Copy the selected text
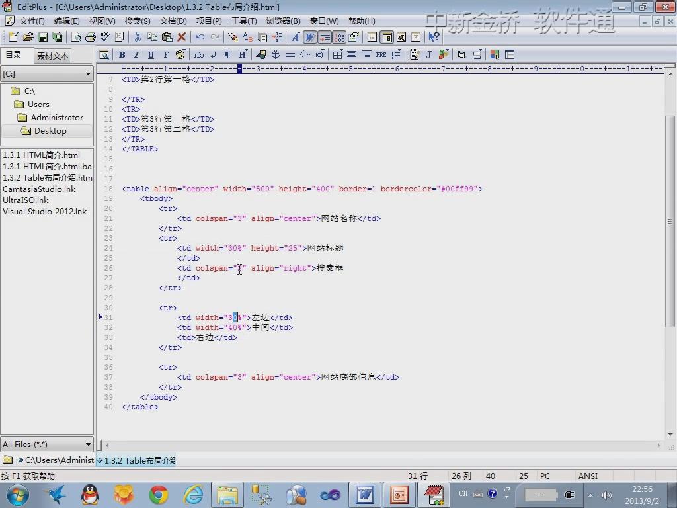Screen dimensions: 677x508 [152, 37]
